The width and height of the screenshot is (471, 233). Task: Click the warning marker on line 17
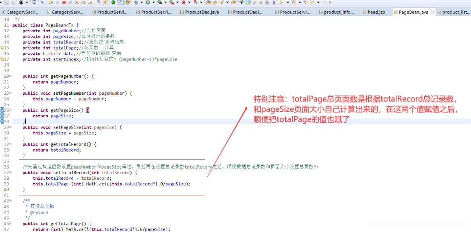tap(2, 59)
